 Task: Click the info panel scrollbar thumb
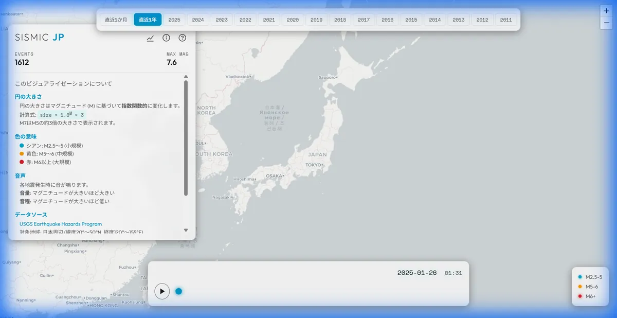click(x=186, y=138)
